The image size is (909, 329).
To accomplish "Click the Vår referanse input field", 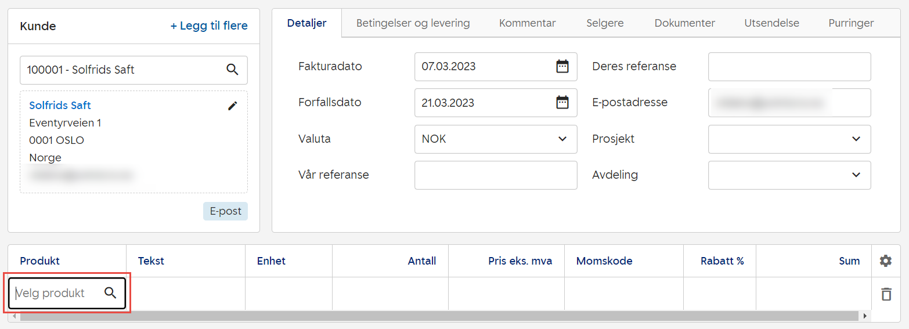I will point(495,175).
